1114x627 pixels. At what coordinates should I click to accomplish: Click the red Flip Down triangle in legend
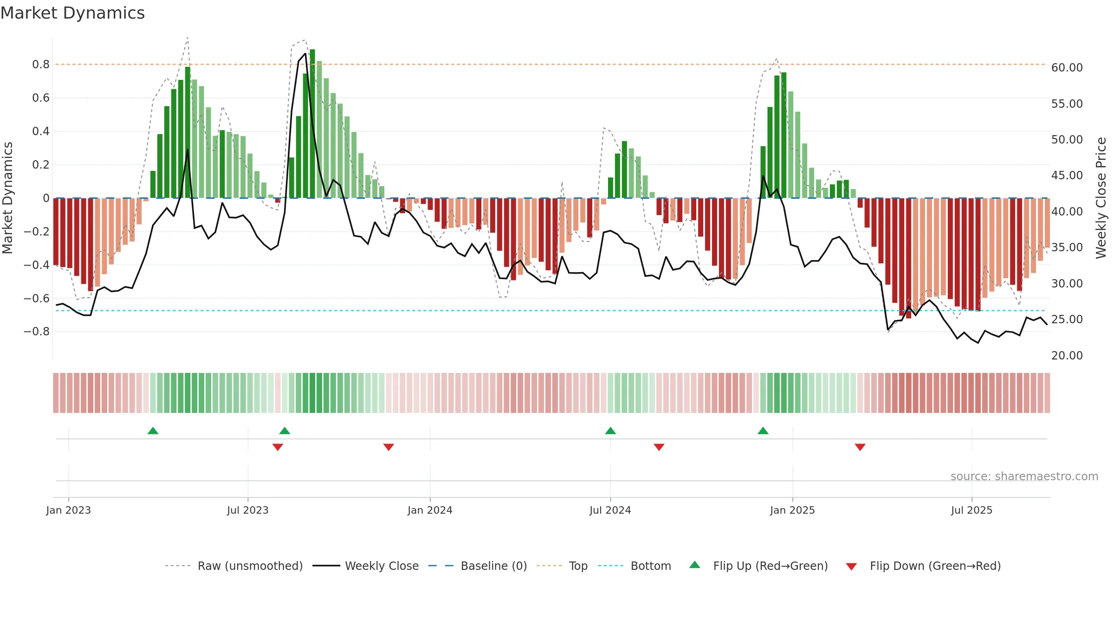(x=851, y=567)
